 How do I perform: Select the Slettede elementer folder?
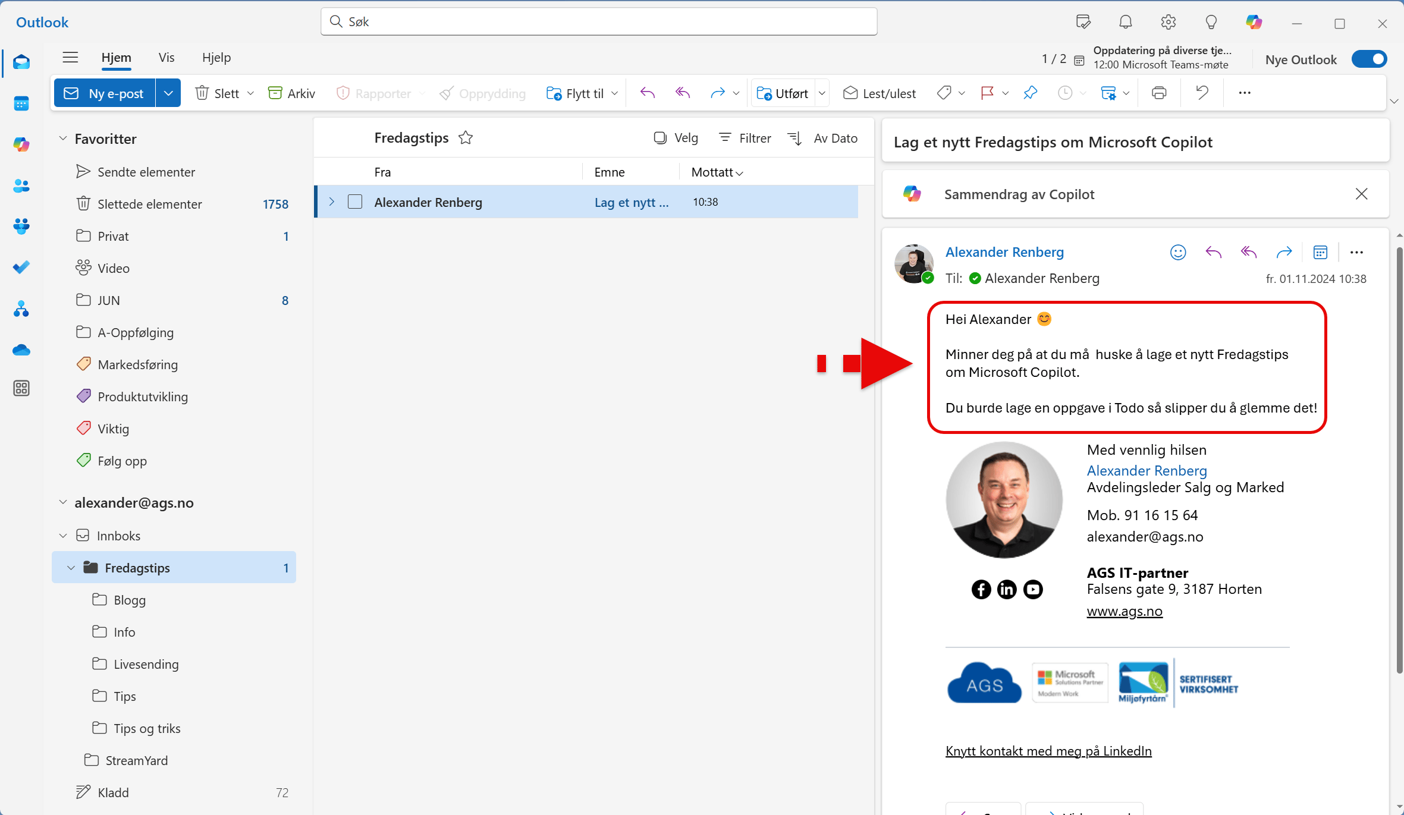pyautogui.click(x=174, y=204)
